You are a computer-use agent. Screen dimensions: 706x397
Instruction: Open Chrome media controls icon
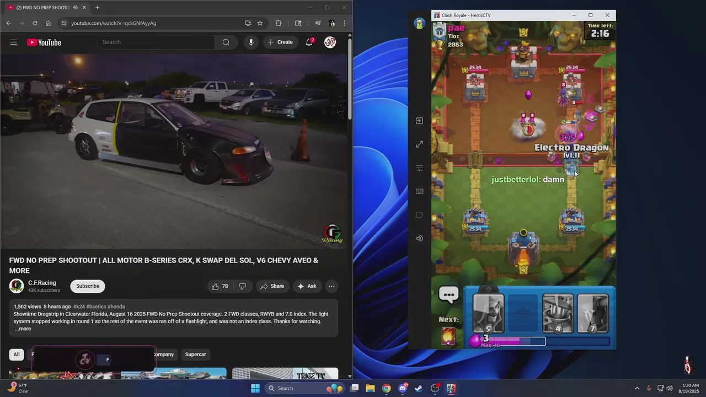(x=318, y=23)
